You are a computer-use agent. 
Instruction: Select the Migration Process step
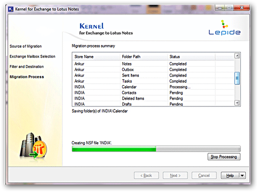point(27,77)
